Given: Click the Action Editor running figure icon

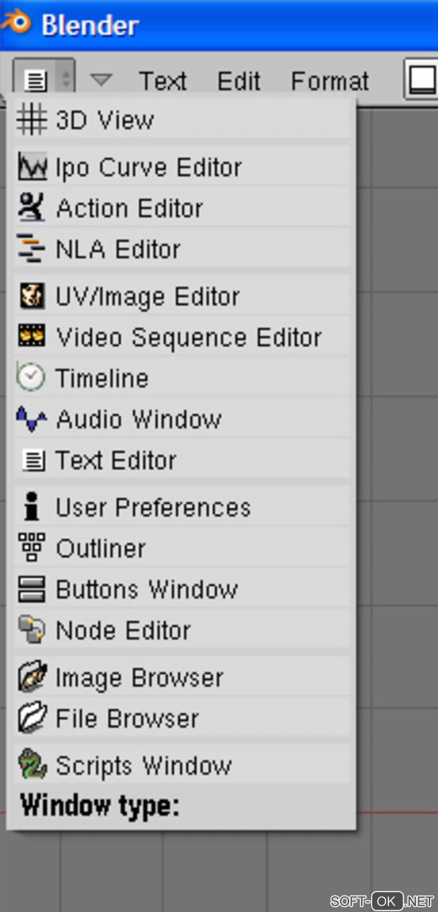Looking at the screenshot, I should 31,208.
